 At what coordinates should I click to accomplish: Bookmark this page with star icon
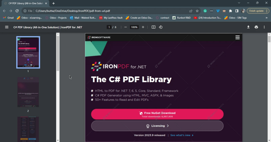tap(197, 11)
